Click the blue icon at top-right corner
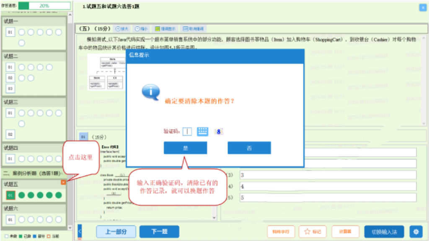The image size is (429, 241). pos(422,7)
